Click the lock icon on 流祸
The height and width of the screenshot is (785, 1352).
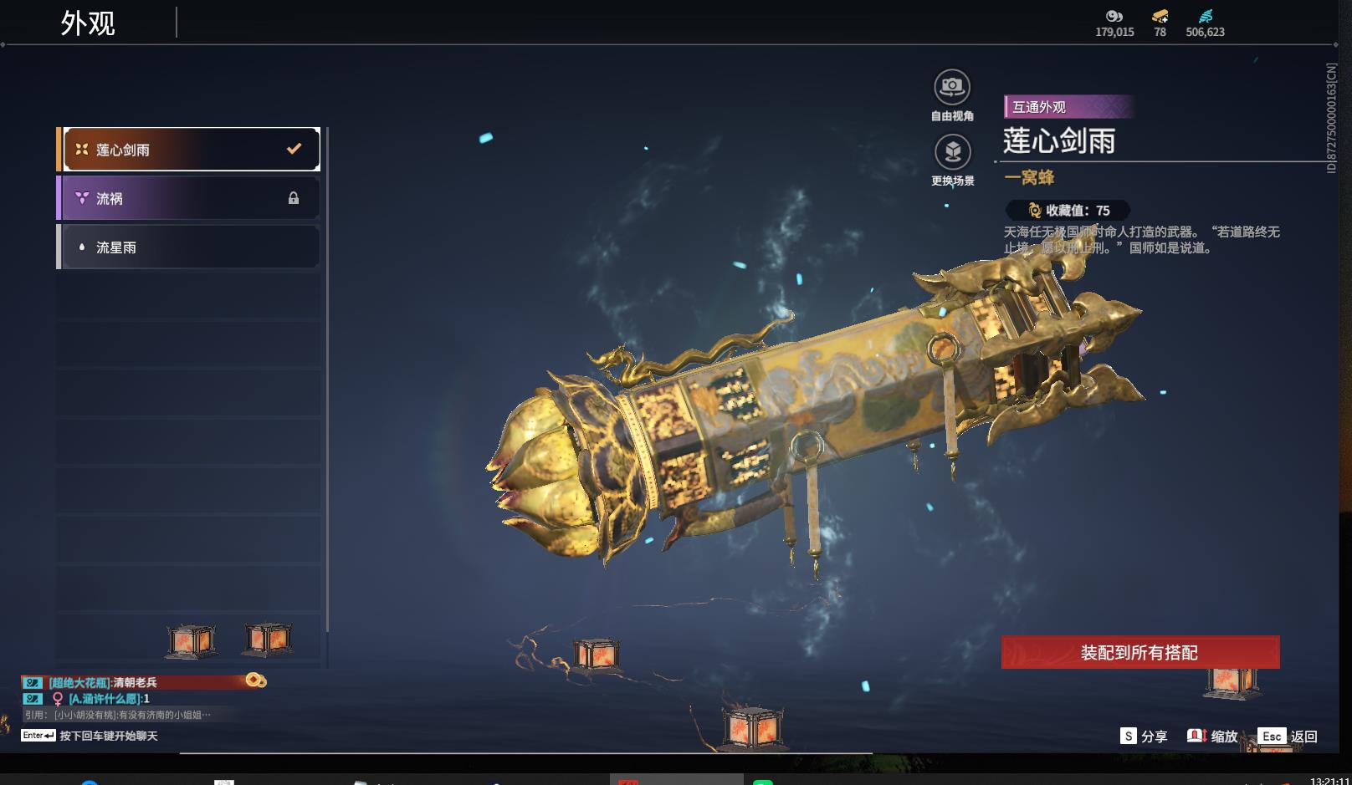click(294, 198)
